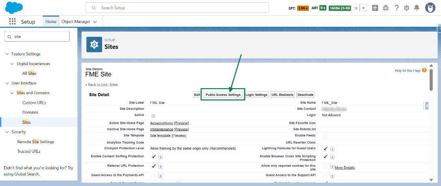The image size is (441, 186).
Task: Click info icon for Enable Content Sniffing Protection
Action: (x=161, y=157)
